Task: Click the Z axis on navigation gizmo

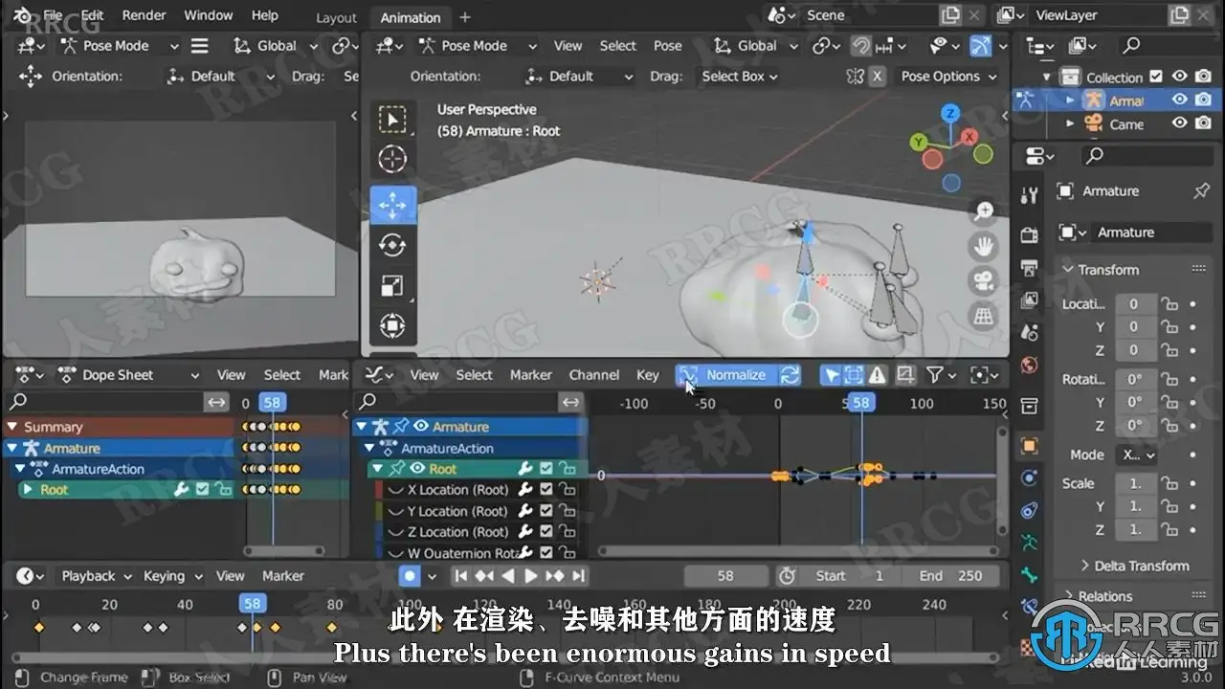Action: [949, 114]
